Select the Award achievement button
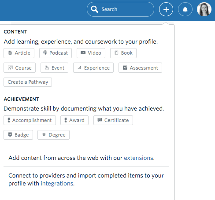 click(74, 120)
